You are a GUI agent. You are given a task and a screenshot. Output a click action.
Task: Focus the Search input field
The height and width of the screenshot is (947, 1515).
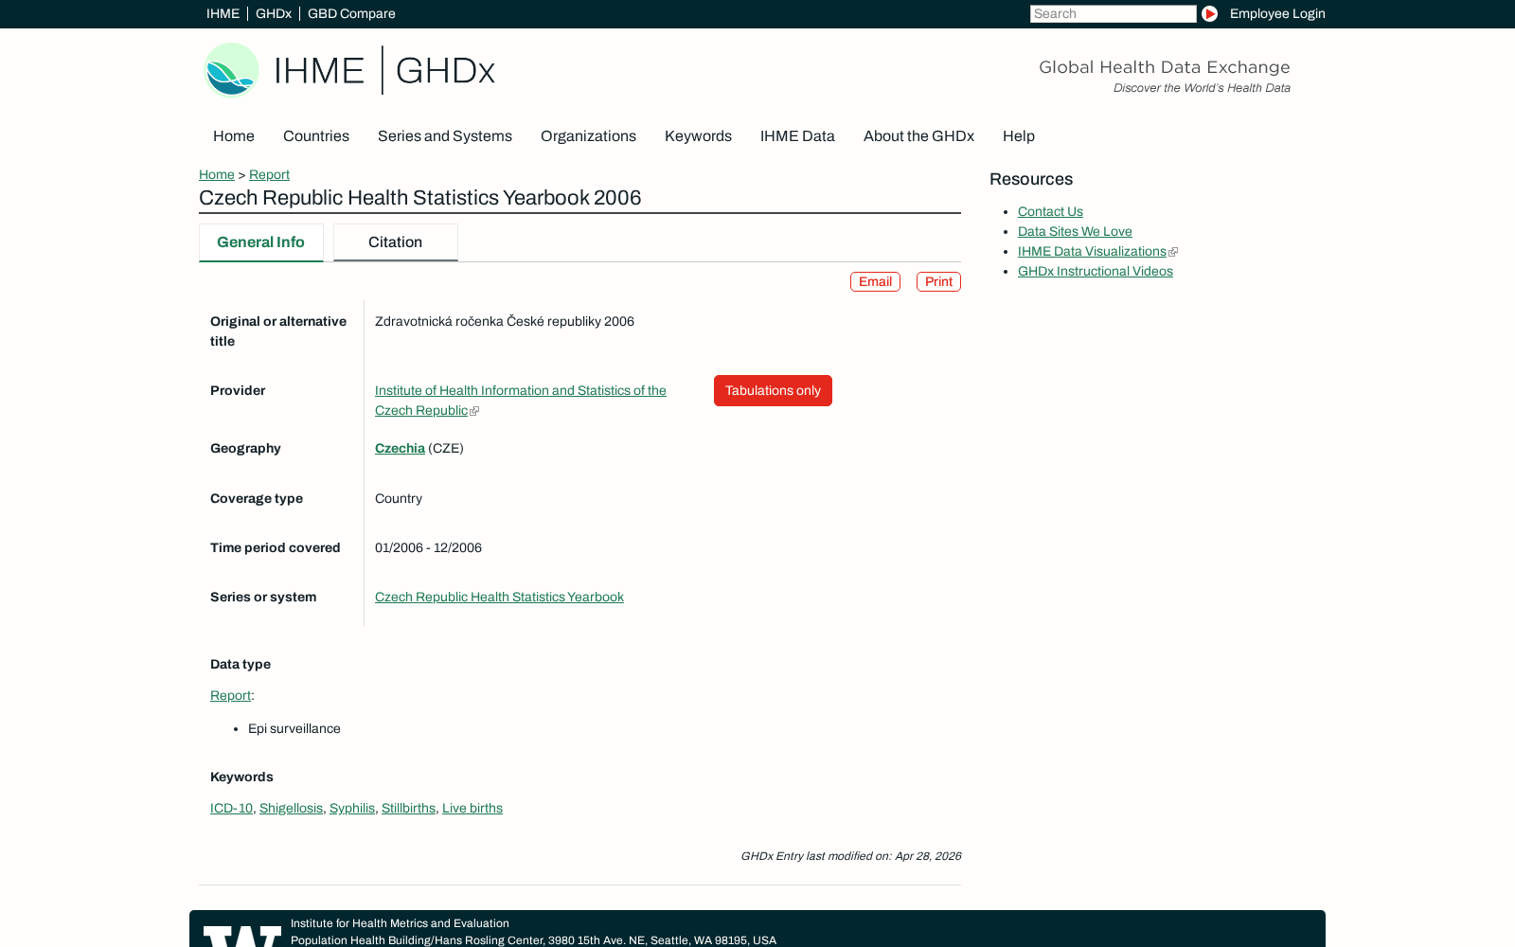coord(1113,13)
